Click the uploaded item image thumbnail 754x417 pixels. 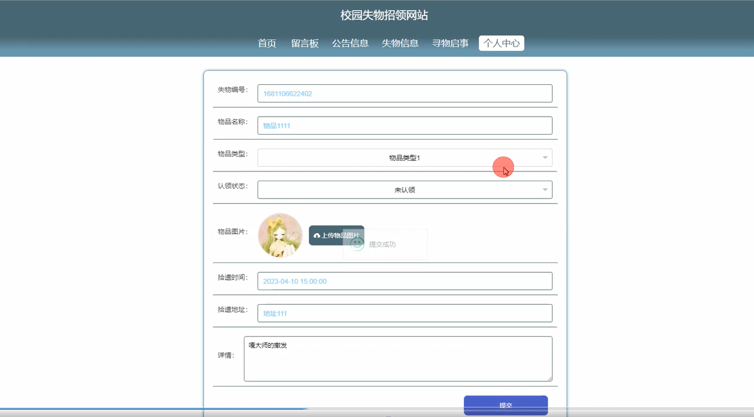(280, 235)
